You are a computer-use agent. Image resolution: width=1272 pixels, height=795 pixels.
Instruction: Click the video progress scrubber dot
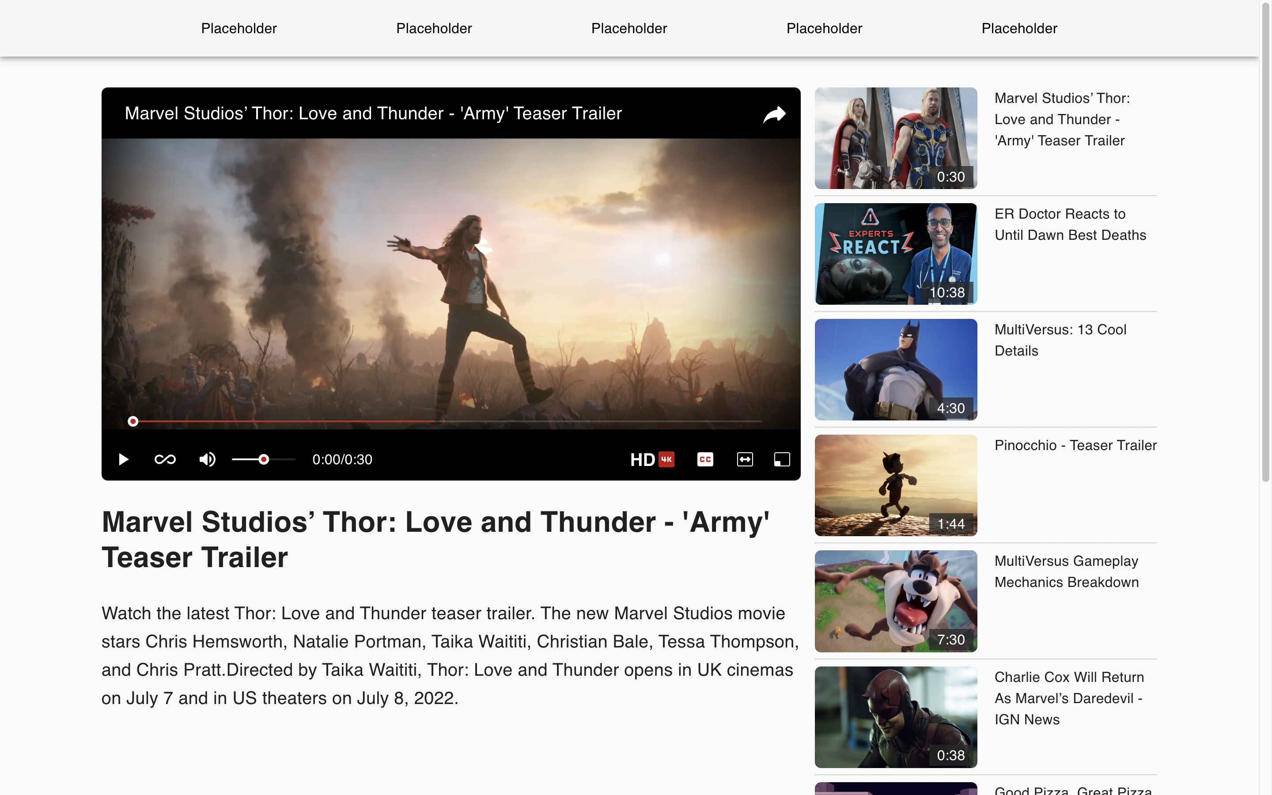[x=133, y=421]
